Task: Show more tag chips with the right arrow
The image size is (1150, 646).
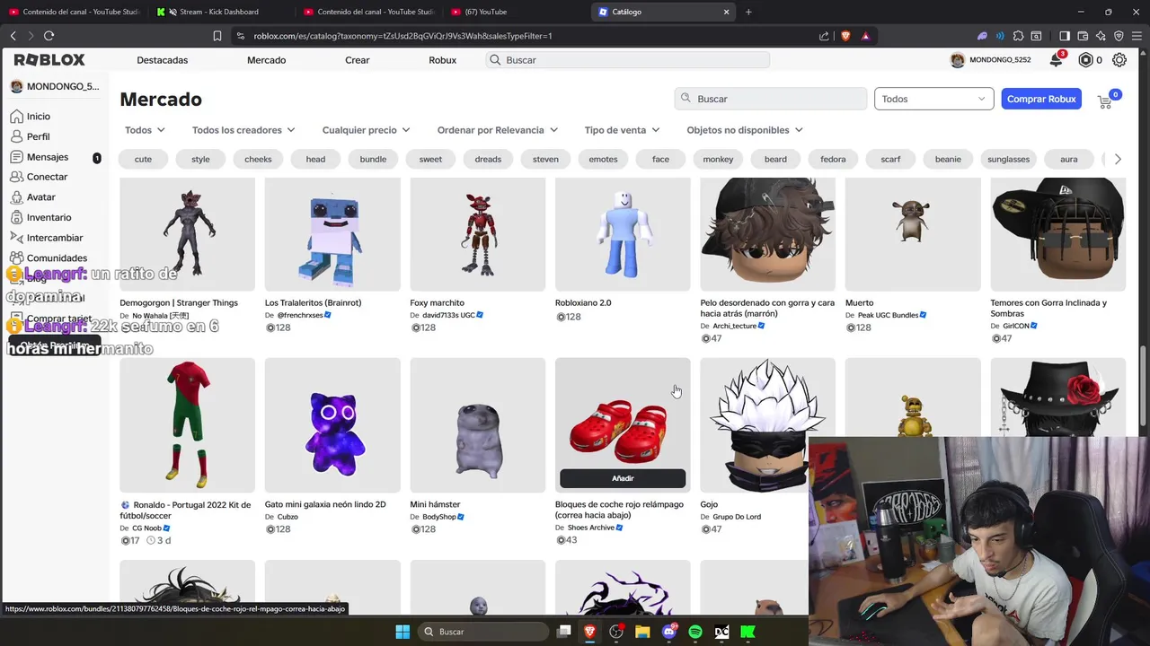Action: coord(1118,159)
